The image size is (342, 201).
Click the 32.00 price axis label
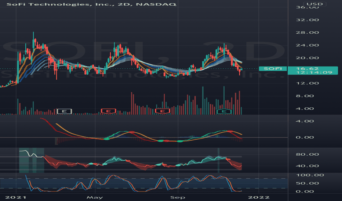tap(307, 20)
